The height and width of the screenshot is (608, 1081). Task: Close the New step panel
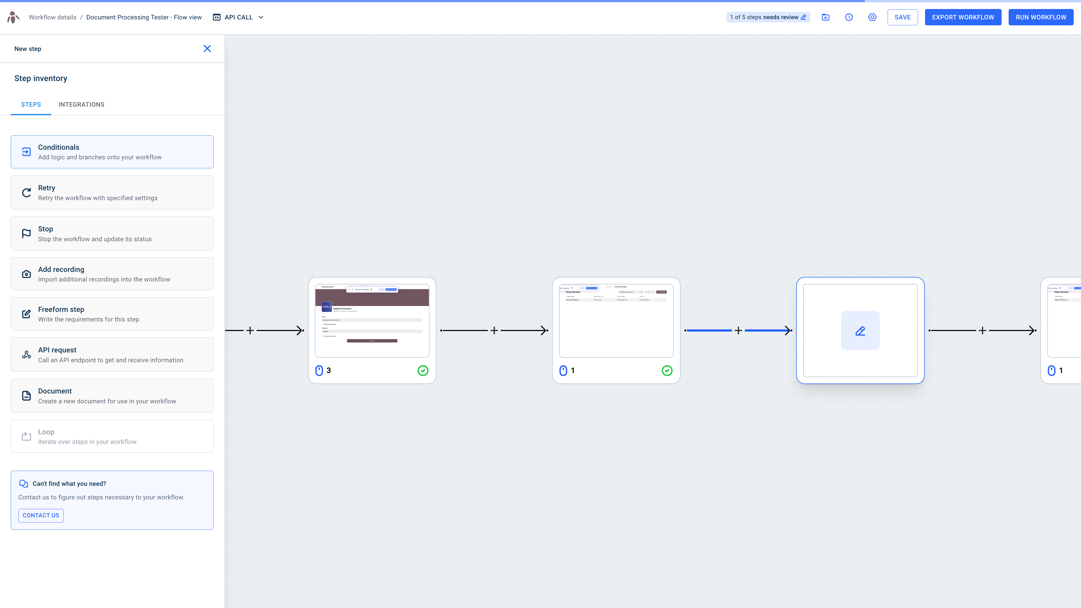(207, 48)
